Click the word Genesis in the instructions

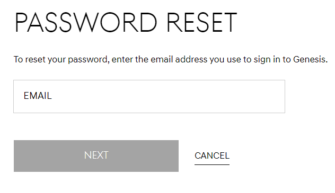click(310, 59)
